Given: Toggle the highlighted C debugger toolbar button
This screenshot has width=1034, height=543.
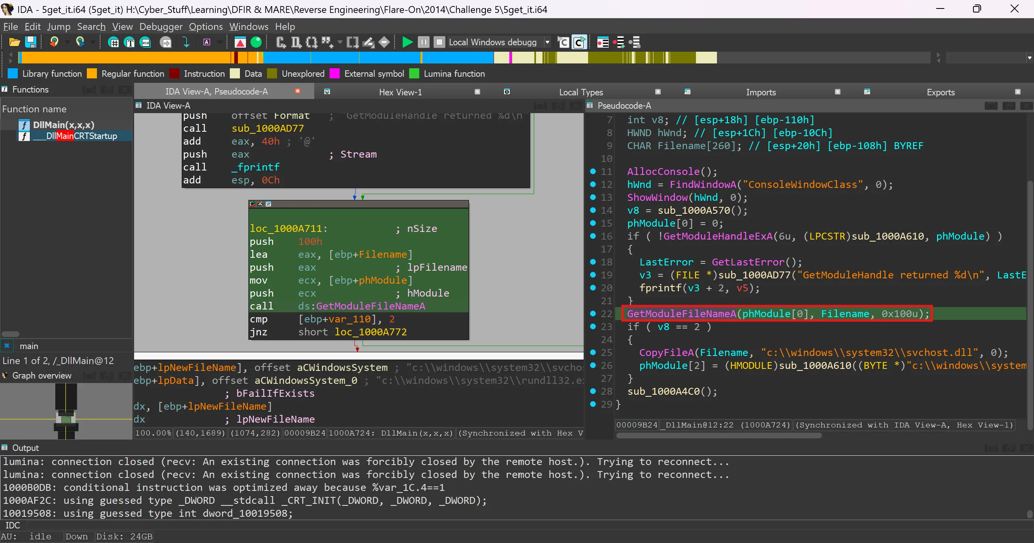Looking at the screenshot, I should click(x=579, y=42).
